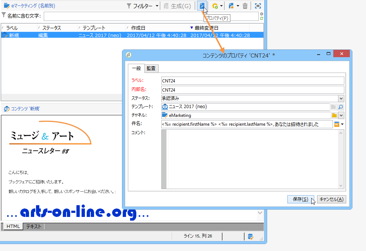
Task: Edit the 件名 subject field
Action: coord(247,124)
